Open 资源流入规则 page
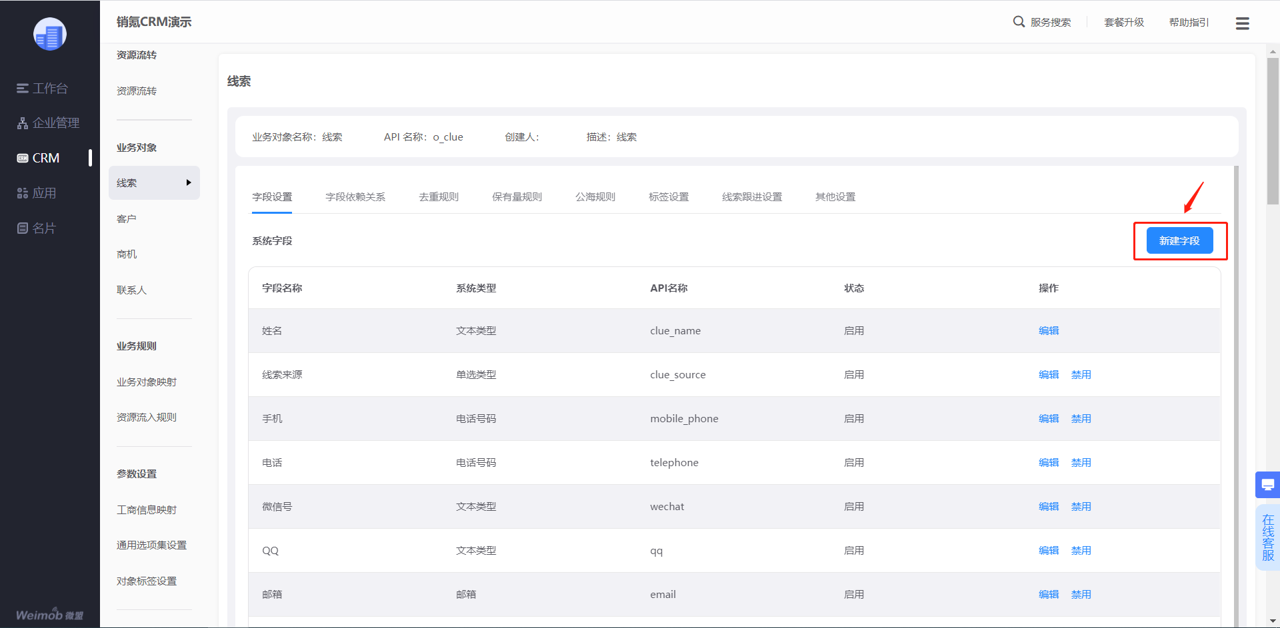This screenshot has height=628, width=1280. point(147,417)
